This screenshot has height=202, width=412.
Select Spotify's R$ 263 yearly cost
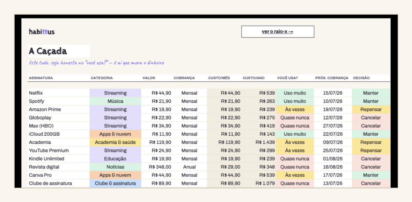(259, 101)
